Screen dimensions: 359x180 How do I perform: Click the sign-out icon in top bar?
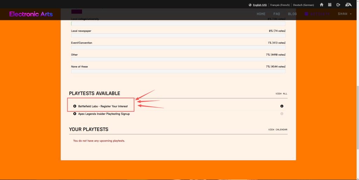[338, 5]
